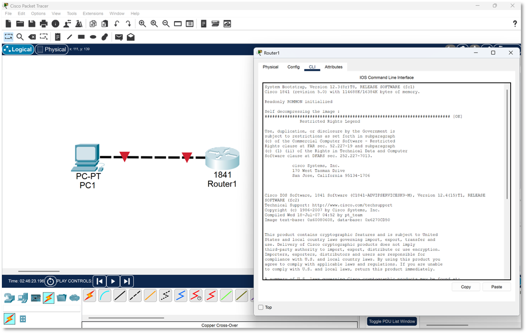This screenshot has width=527, height=334.
Task: Open the Tools menu
Action: tap(72, 14)
